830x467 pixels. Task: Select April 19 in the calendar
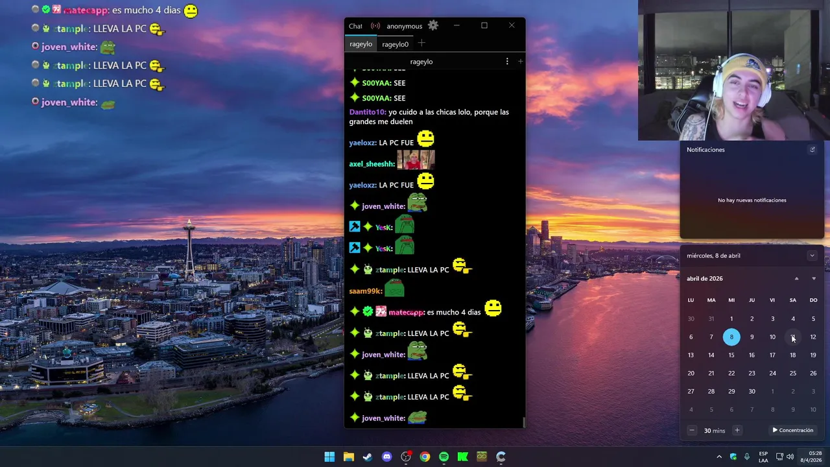[813, 355]
